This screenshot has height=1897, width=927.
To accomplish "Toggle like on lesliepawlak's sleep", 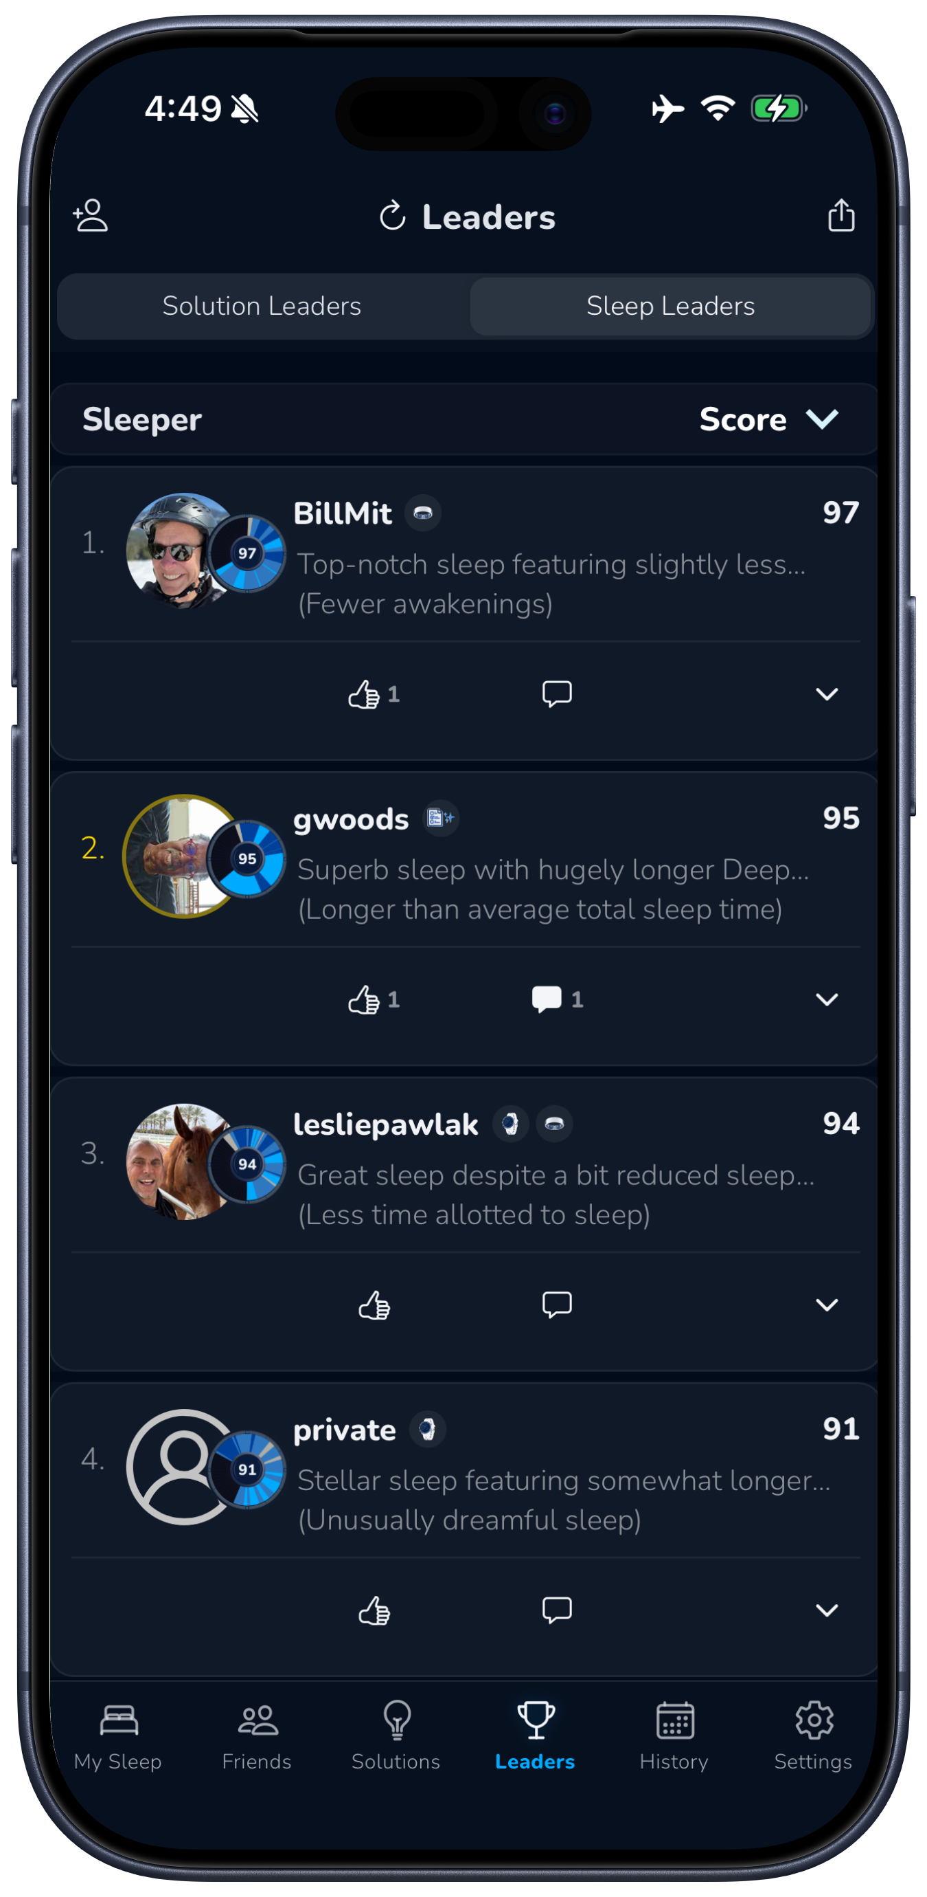I will (374, 1305).
